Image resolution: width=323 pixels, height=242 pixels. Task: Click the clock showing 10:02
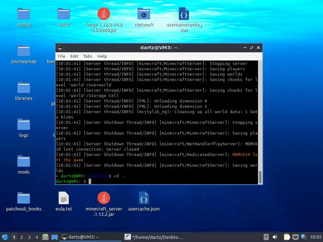315,237
